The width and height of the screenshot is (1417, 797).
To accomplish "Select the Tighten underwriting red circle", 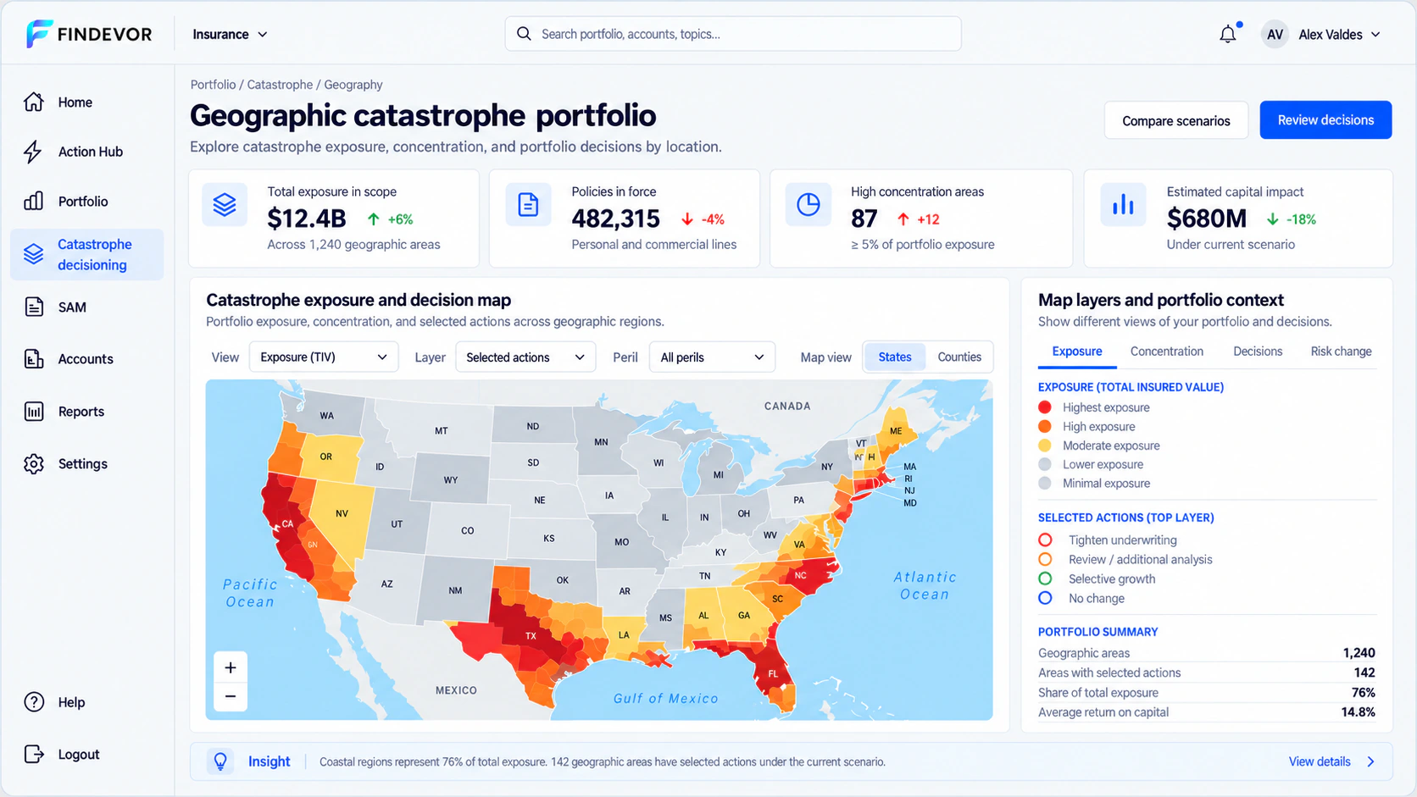I will pos(1045,540).
